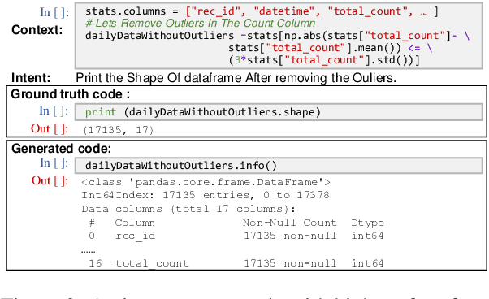Viewport: 489px width, 299px height.
Task: Click the '(3*stats["total_count"].std())]' line
Action: coord(324,60)
